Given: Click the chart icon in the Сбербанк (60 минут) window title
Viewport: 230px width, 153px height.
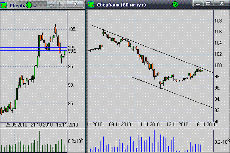Looking at the screenshot, I should (x=91, y=5).
